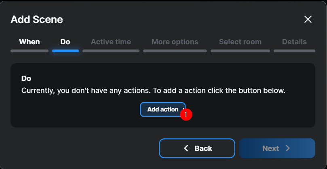Click the progress bar under Active time
The height and width of the screenshot is (169, 327).
pos(111,51)
